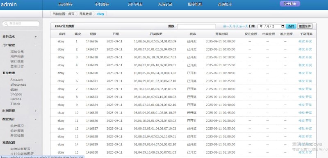Click the purple 安全退出 logout button
This screenshot has height=158, width=328.
point(290,4)
